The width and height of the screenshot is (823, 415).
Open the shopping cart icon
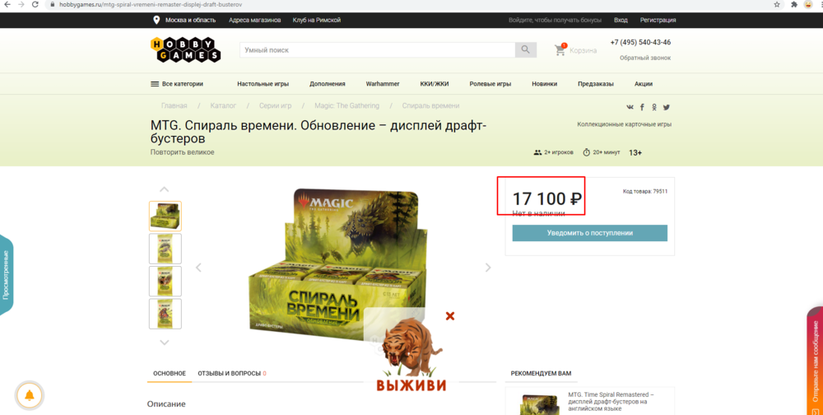tap(560, 50)
